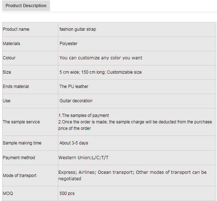Click '1.The samples of payment' line

pos(84,116)
